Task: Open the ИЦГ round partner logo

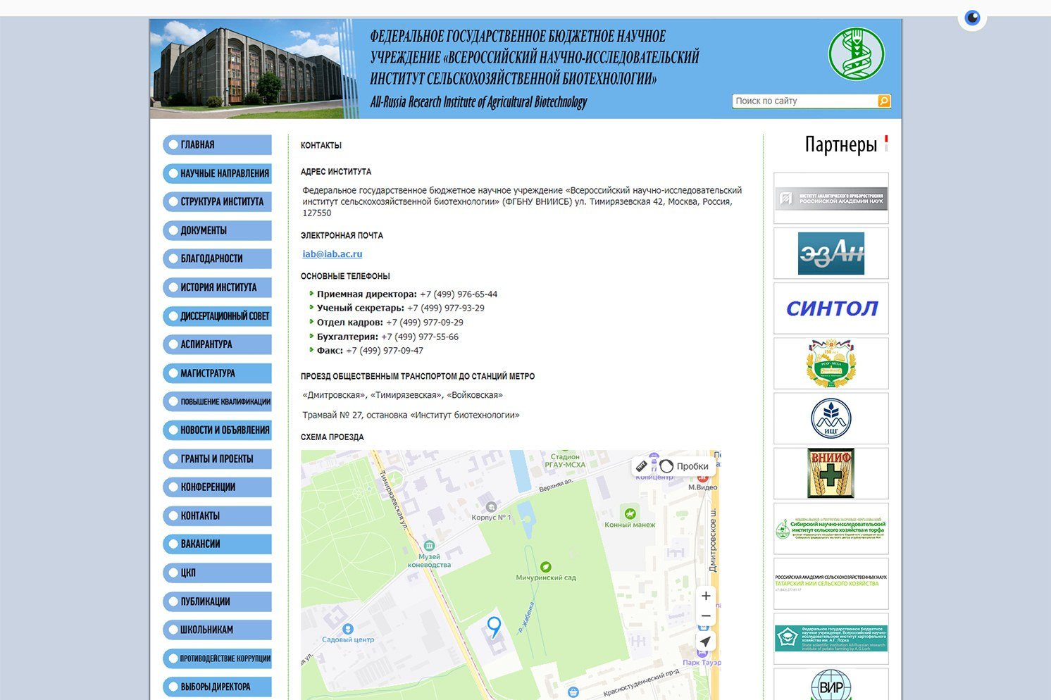Action: (x=831, y=418)
